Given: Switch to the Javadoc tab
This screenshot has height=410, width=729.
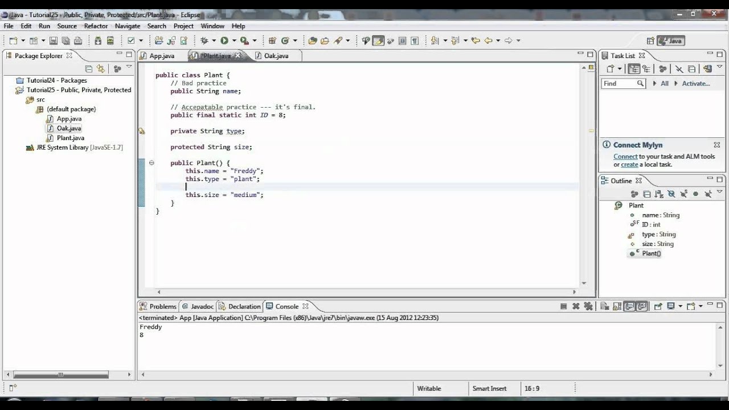Looking at the screenshot, I should point(198,306).
